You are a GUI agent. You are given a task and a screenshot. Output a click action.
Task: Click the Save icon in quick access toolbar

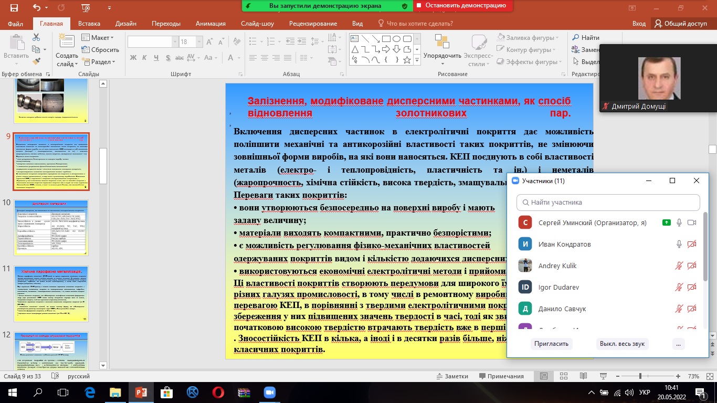[14, 8]
